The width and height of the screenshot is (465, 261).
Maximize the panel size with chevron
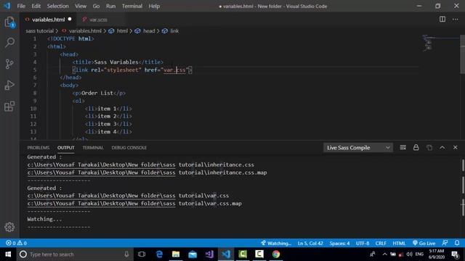(442, 147)
